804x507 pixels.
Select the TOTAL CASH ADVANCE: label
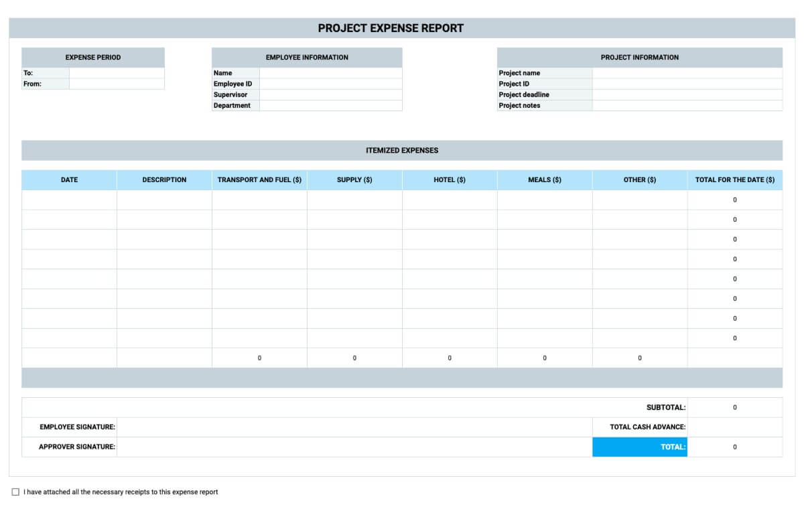click(x=648, y=427)
